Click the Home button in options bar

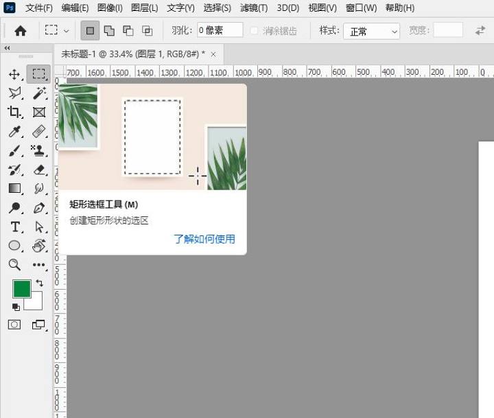[21, 31]
